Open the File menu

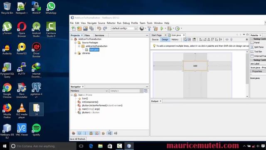pos(72,23)
